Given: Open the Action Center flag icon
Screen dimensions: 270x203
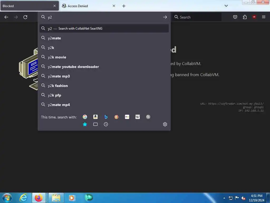Looking at the screenshot, I should point(237,198).
